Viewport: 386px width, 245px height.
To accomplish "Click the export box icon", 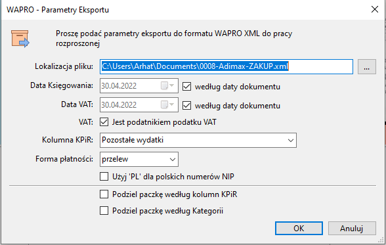I will click(20, 39).
